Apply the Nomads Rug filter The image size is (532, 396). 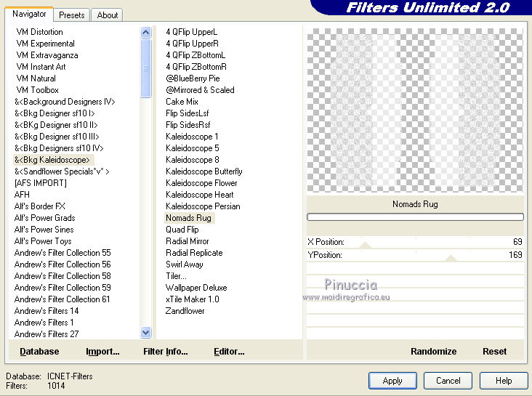pos(392,381)
